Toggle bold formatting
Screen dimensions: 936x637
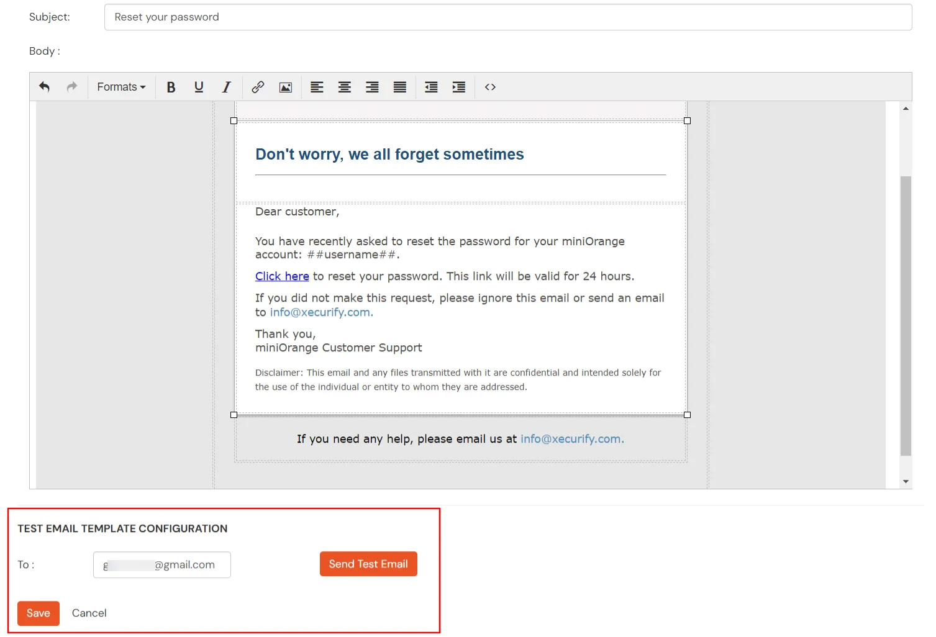pyautogui.click(x=171, y=87)
